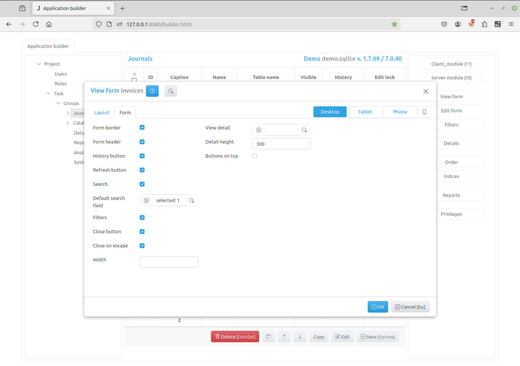Open Default search field lookup magnifier
The width and height of the screenshot is (520, 366).
(x=192, y=200)
